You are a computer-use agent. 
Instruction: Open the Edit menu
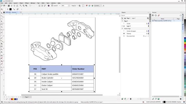6,3
